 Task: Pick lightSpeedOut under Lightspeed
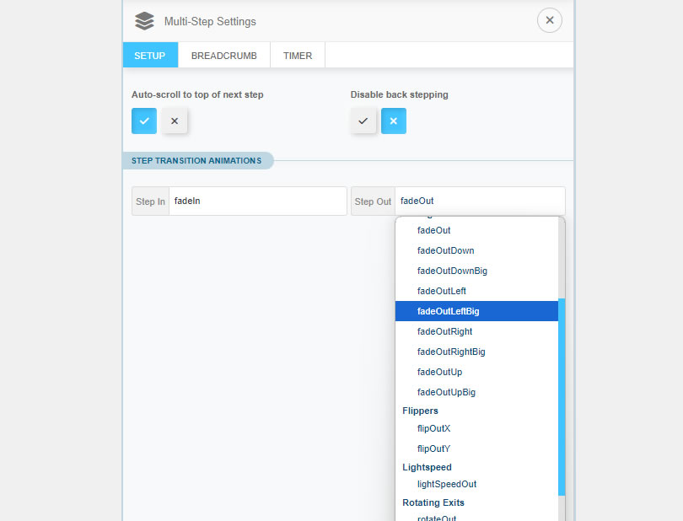click(476, 484)
